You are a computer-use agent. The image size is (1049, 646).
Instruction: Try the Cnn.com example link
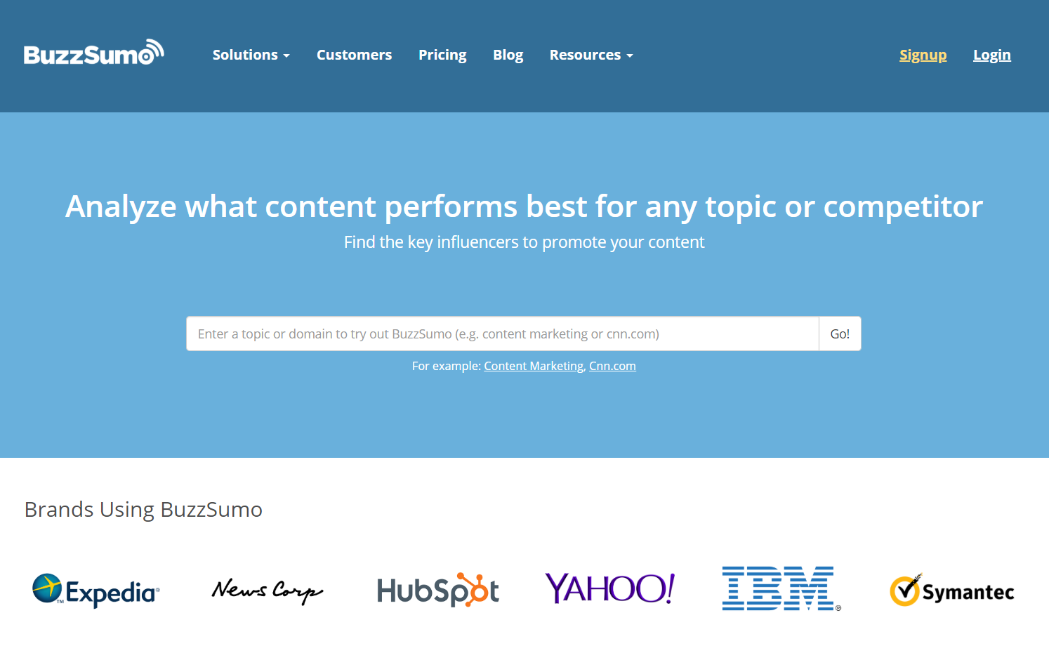pos(612,366)
